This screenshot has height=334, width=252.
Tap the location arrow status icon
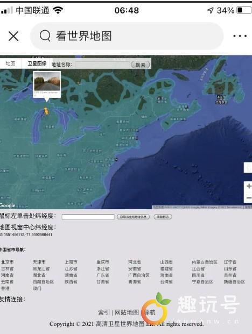pos(211,10)
